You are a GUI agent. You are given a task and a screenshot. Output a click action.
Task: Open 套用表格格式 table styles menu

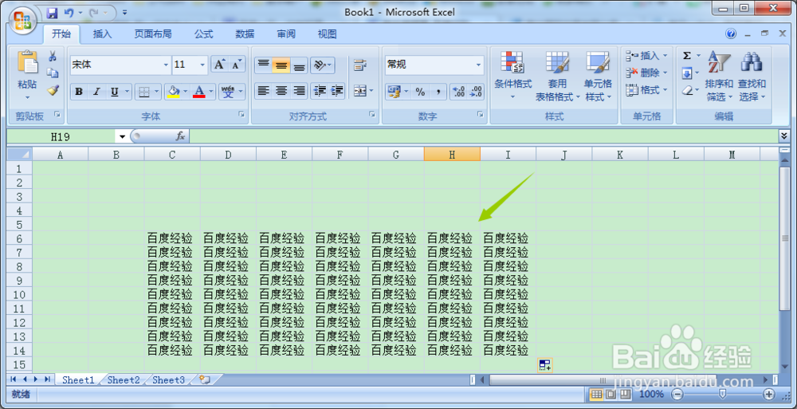click(x=557, y=75)
